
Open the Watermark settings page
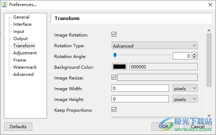[x=25, y=67]
